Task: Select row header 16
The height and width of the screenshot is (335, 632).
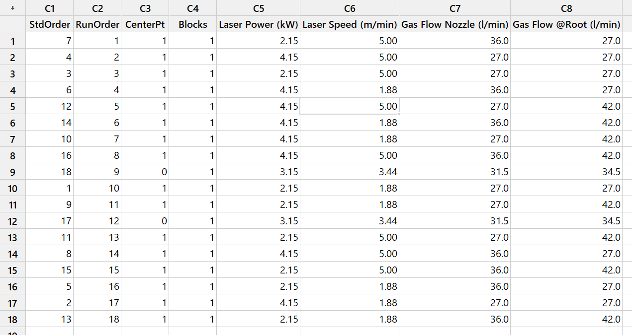Action: coord(12,286)
